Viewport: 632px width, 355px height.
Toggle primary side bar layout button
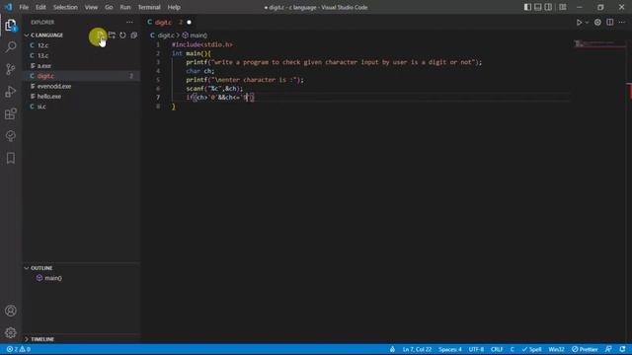(527, 7)
